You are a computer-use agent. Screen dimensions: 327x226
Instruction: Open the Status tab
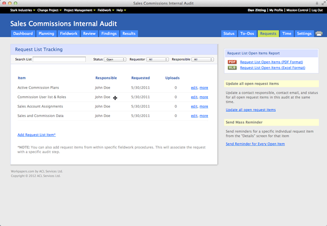point(229,34)
